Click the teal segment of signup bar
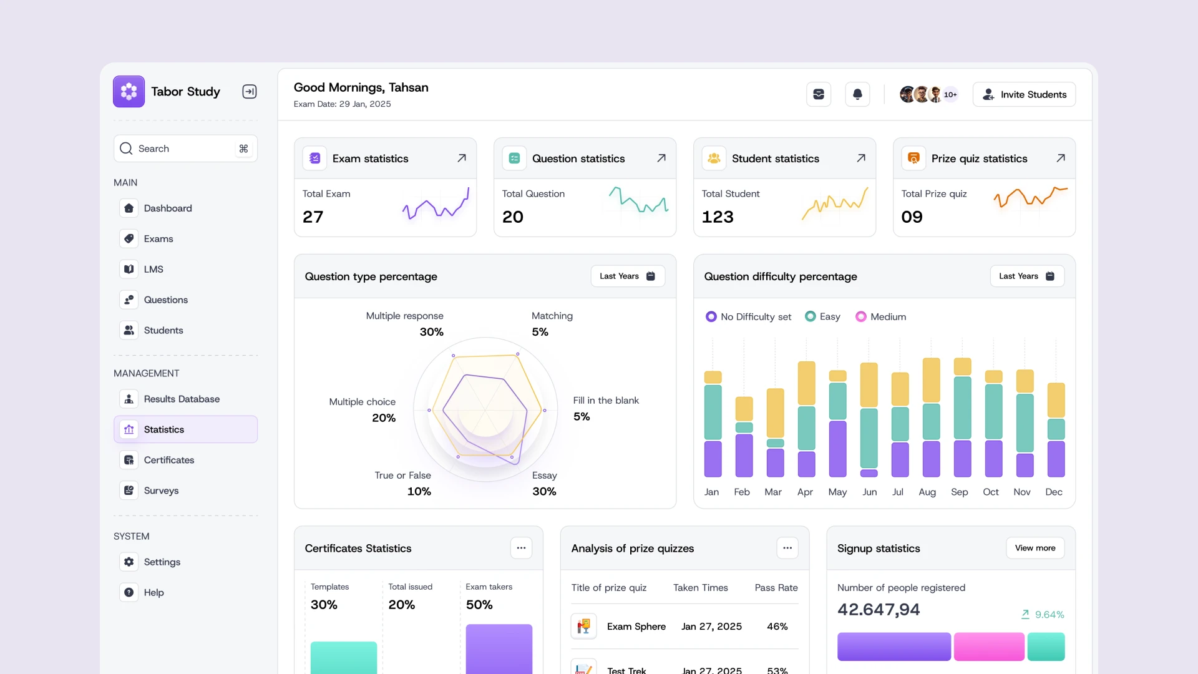The width and height of the screenshot is (1198, 674). coord(1046,647)
